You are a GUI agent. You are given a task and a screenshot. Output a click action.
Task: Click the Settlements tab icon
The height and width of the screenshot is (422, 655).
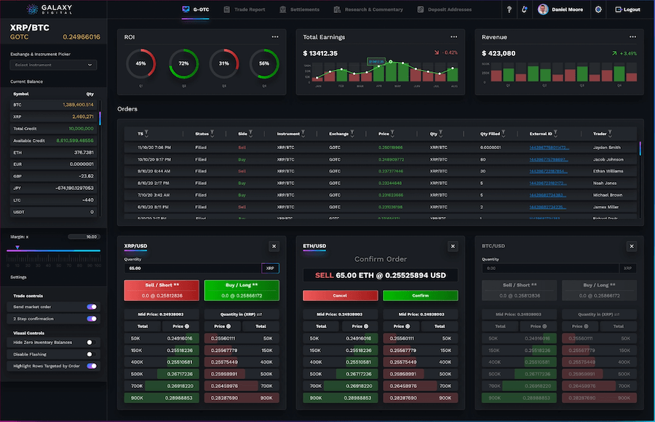coord(283,9)
